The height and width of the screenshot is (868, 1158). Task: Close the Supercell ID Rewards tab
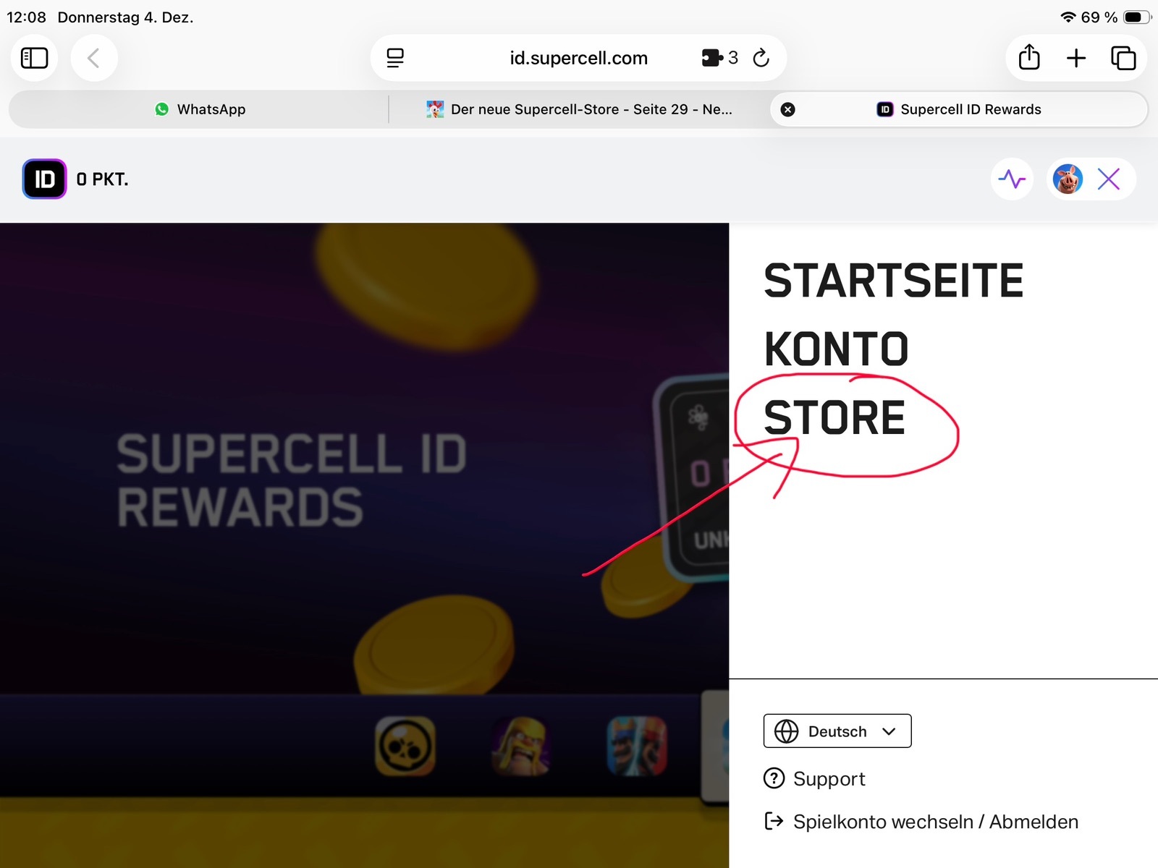(788, 109)
